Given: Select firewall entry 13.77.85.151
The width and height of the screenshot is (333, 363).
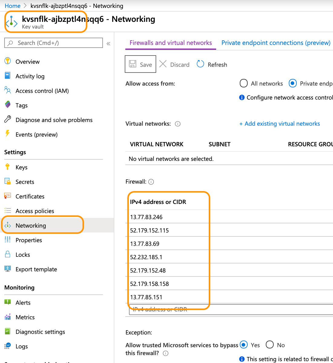Looking at the screenshot, I should tap(146, 297).
